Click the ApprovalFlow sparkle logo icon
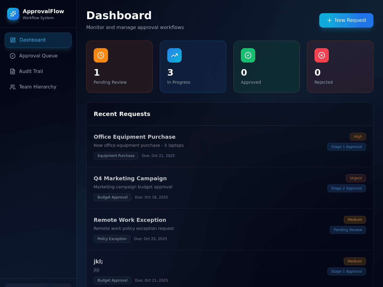The width and height of the screenshot is (383, 287). tap(13, 14)
